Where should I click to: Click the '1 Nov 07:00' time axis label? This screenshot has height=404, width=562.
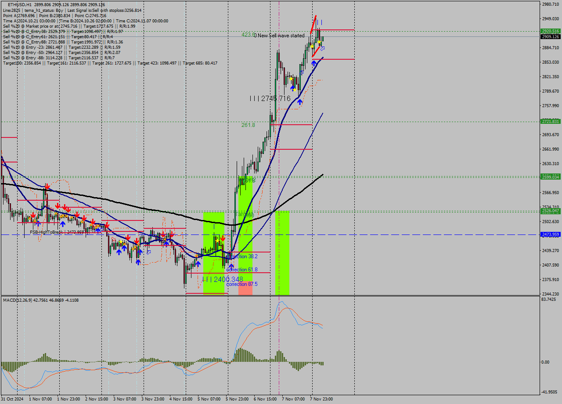(40, 399)
